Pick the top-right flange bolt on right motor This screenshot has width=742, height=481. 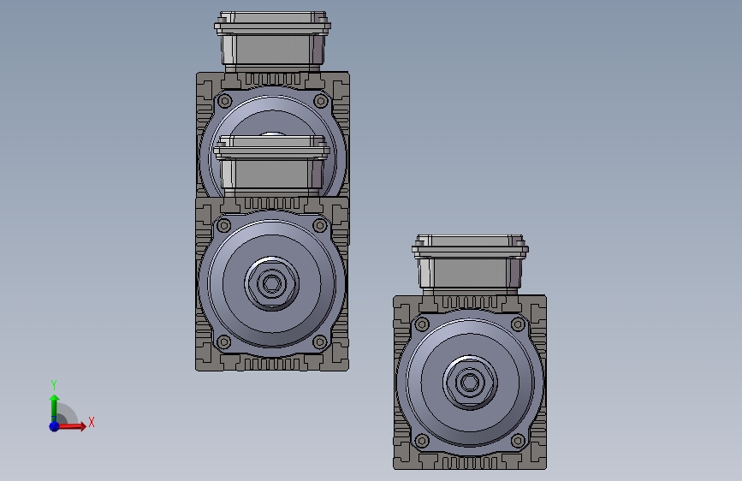pyautogui.click(x=518, y=324)
